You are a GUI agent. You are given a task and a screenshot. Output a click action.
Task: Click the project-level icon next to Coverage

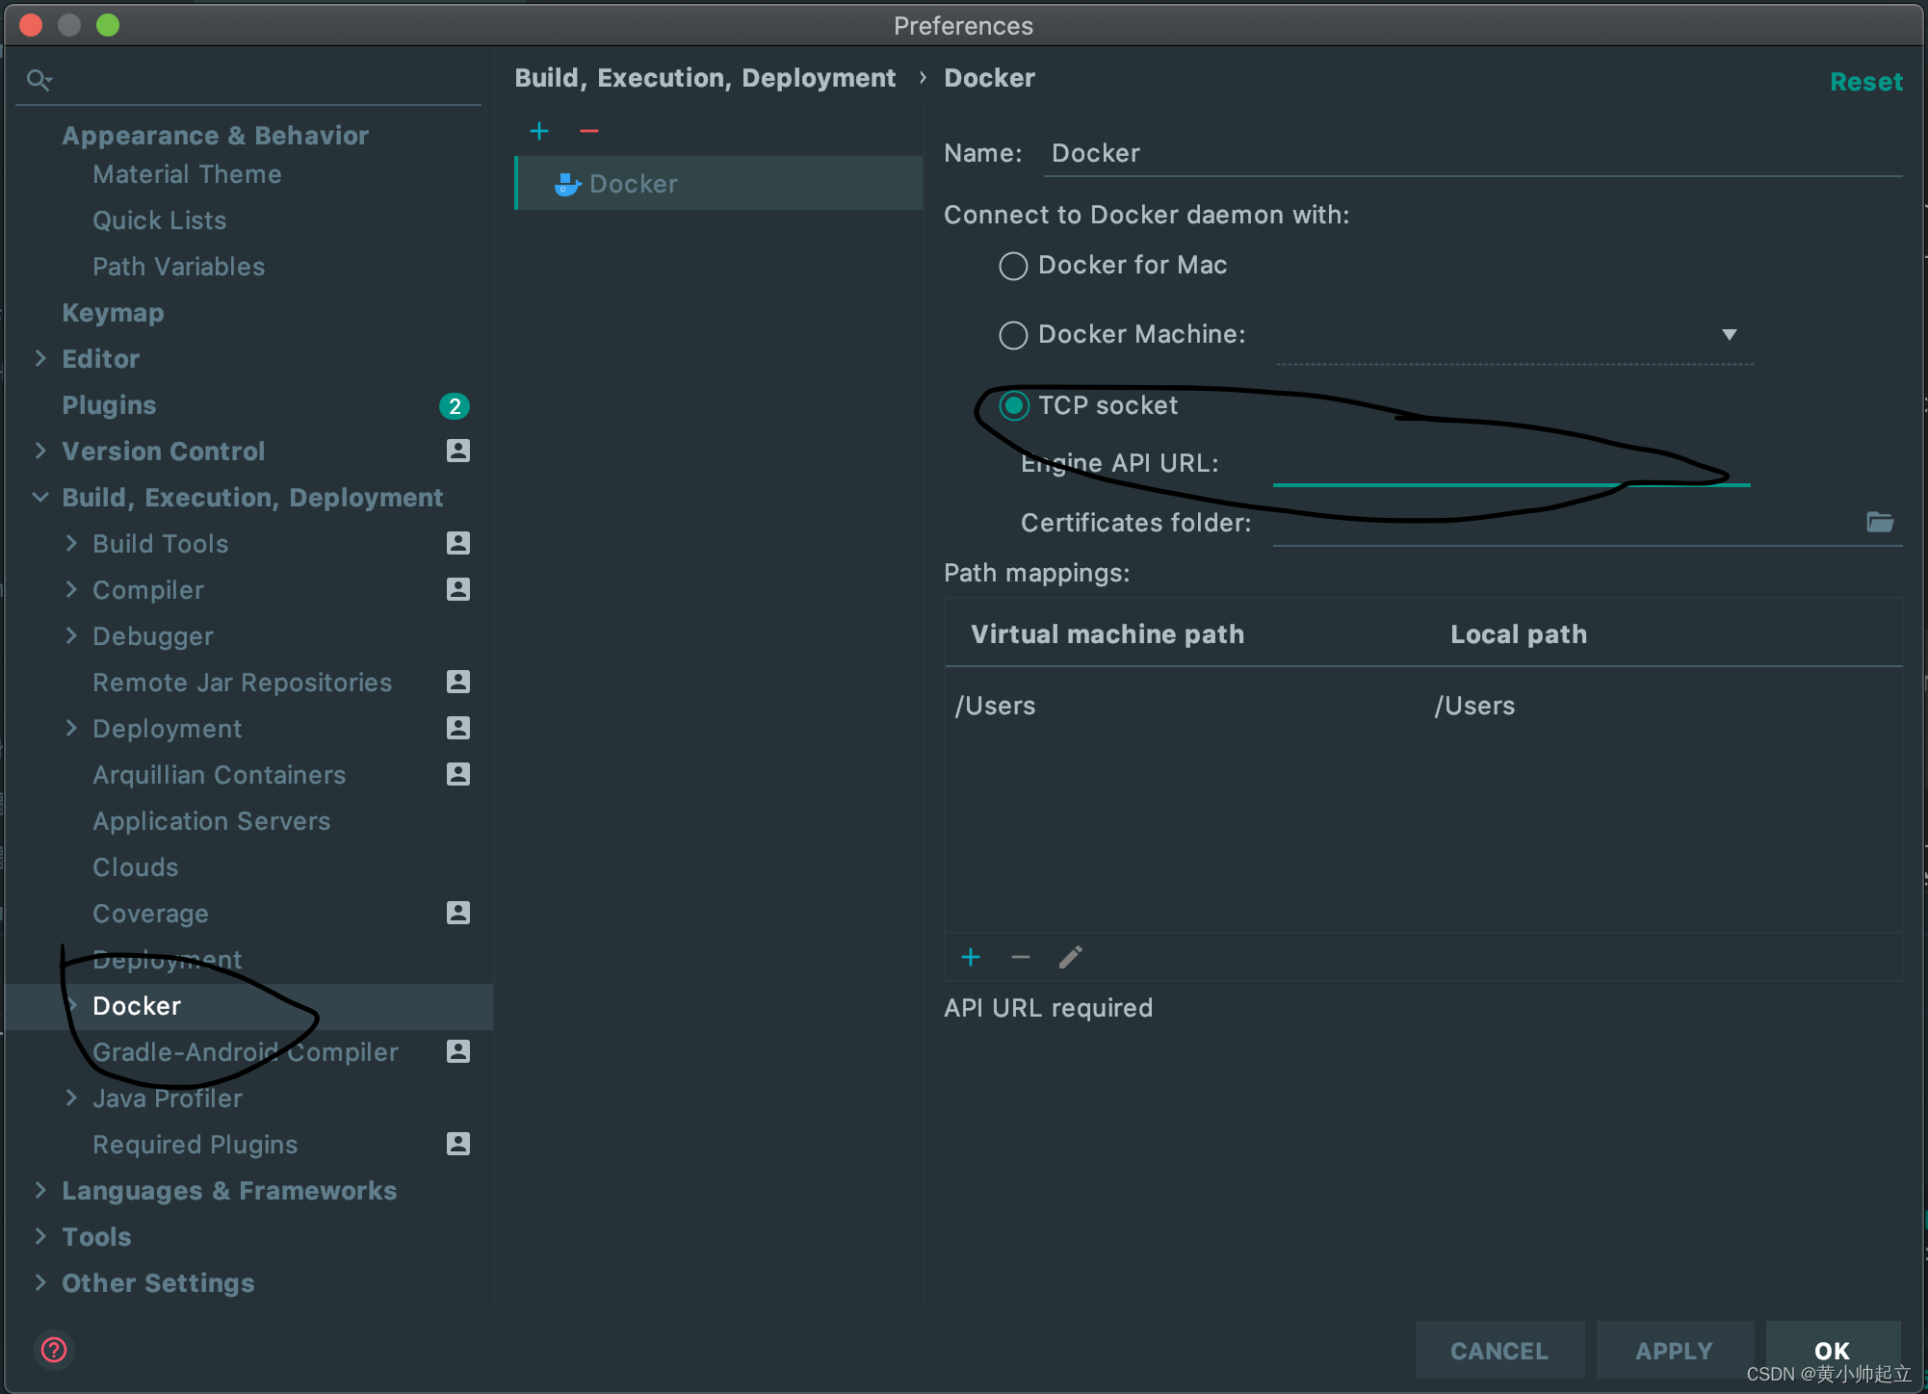(x=458, y=913)
